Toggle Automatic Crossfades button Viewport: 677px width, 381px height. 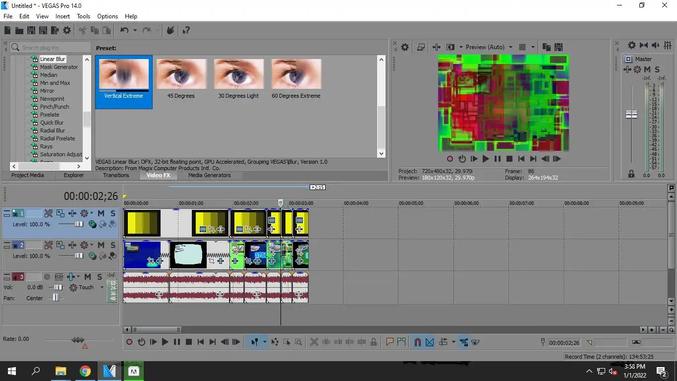click(x=430, y=342)
